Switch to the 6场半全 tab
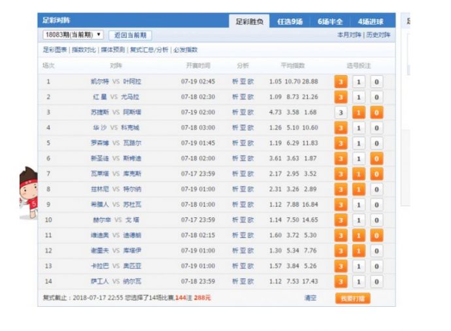This screenshot has width=451, height=331. tap(331, 22)
